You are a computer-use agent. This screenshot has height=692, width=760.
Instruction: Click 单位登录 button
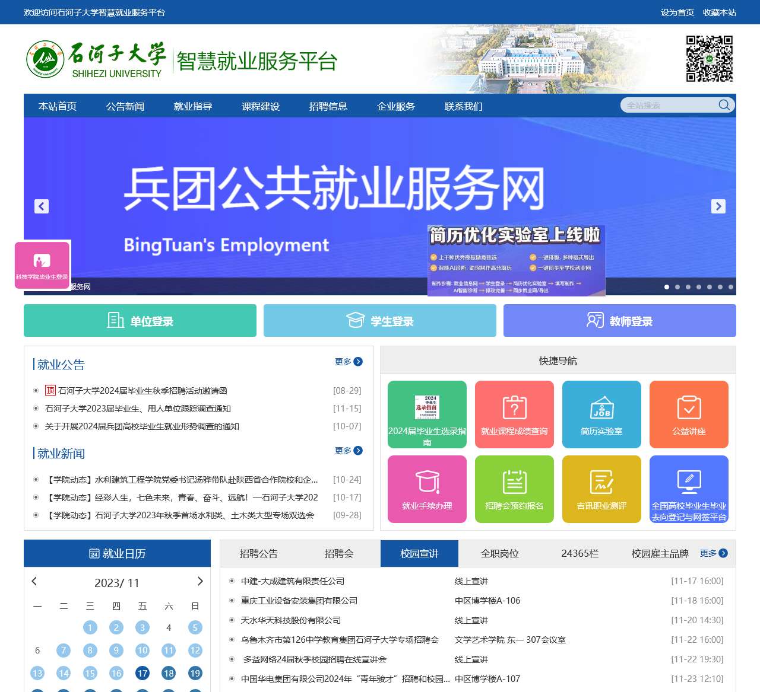point(140,320)
